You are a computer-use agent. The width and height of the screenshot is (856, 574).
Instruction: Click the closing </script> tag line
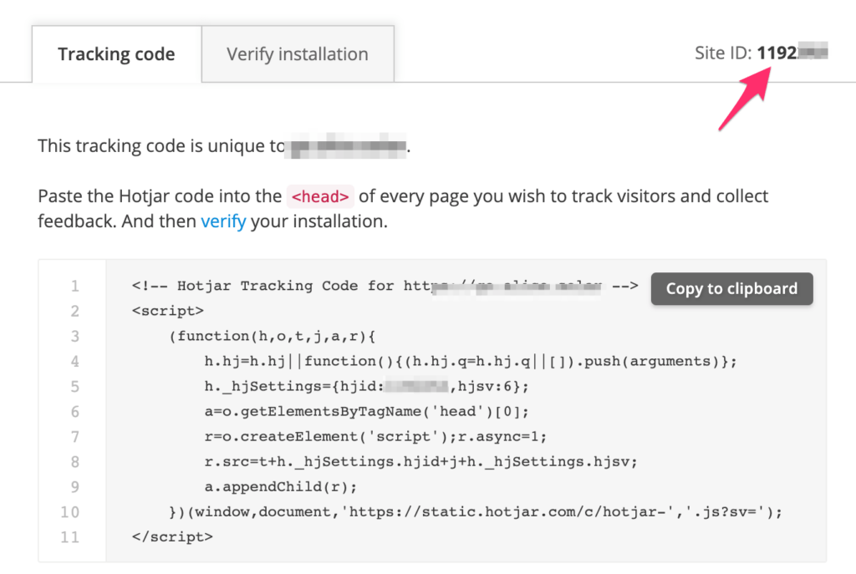point(172,536)
